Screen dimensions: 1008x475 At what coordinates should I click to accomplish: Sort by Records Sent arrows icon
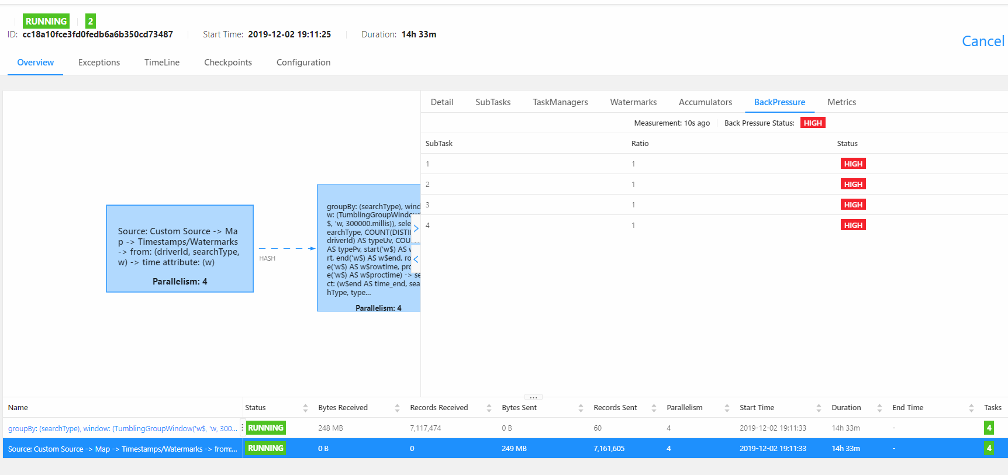point(654,408)
